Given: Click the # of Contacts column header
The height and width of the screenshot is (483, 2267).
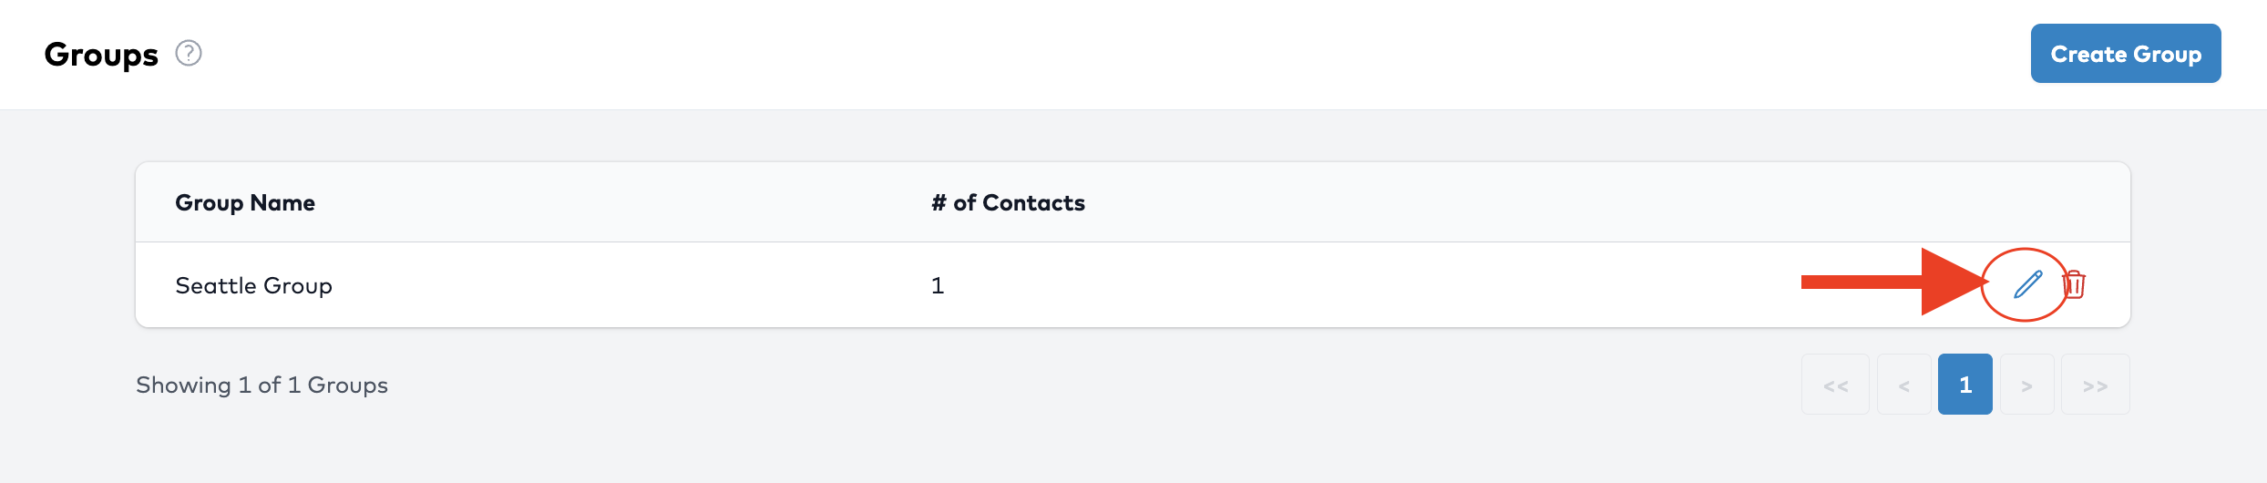Looking at the screenshot, I should point(1008,202).
